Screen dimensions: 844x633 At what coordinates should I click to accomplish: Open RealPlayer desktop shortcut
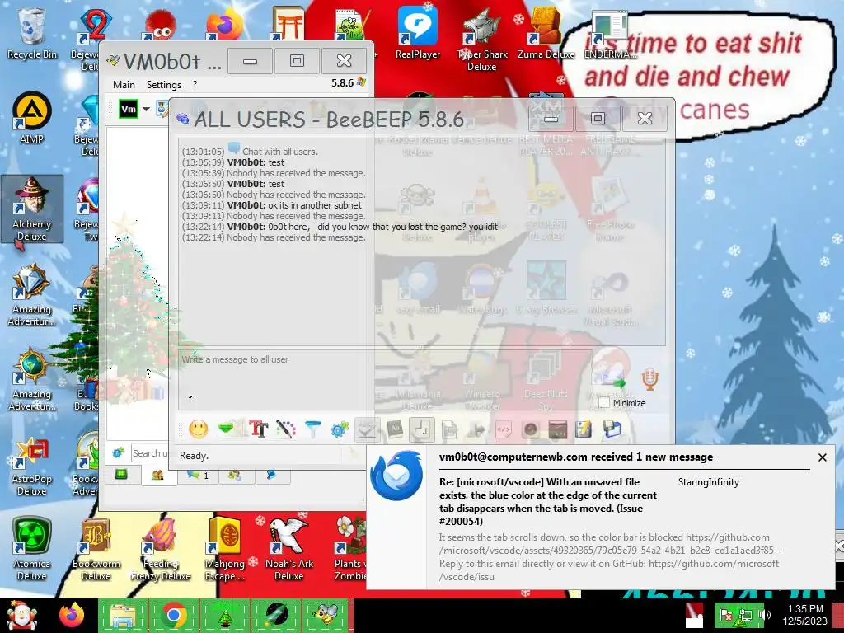pos(418,33)
